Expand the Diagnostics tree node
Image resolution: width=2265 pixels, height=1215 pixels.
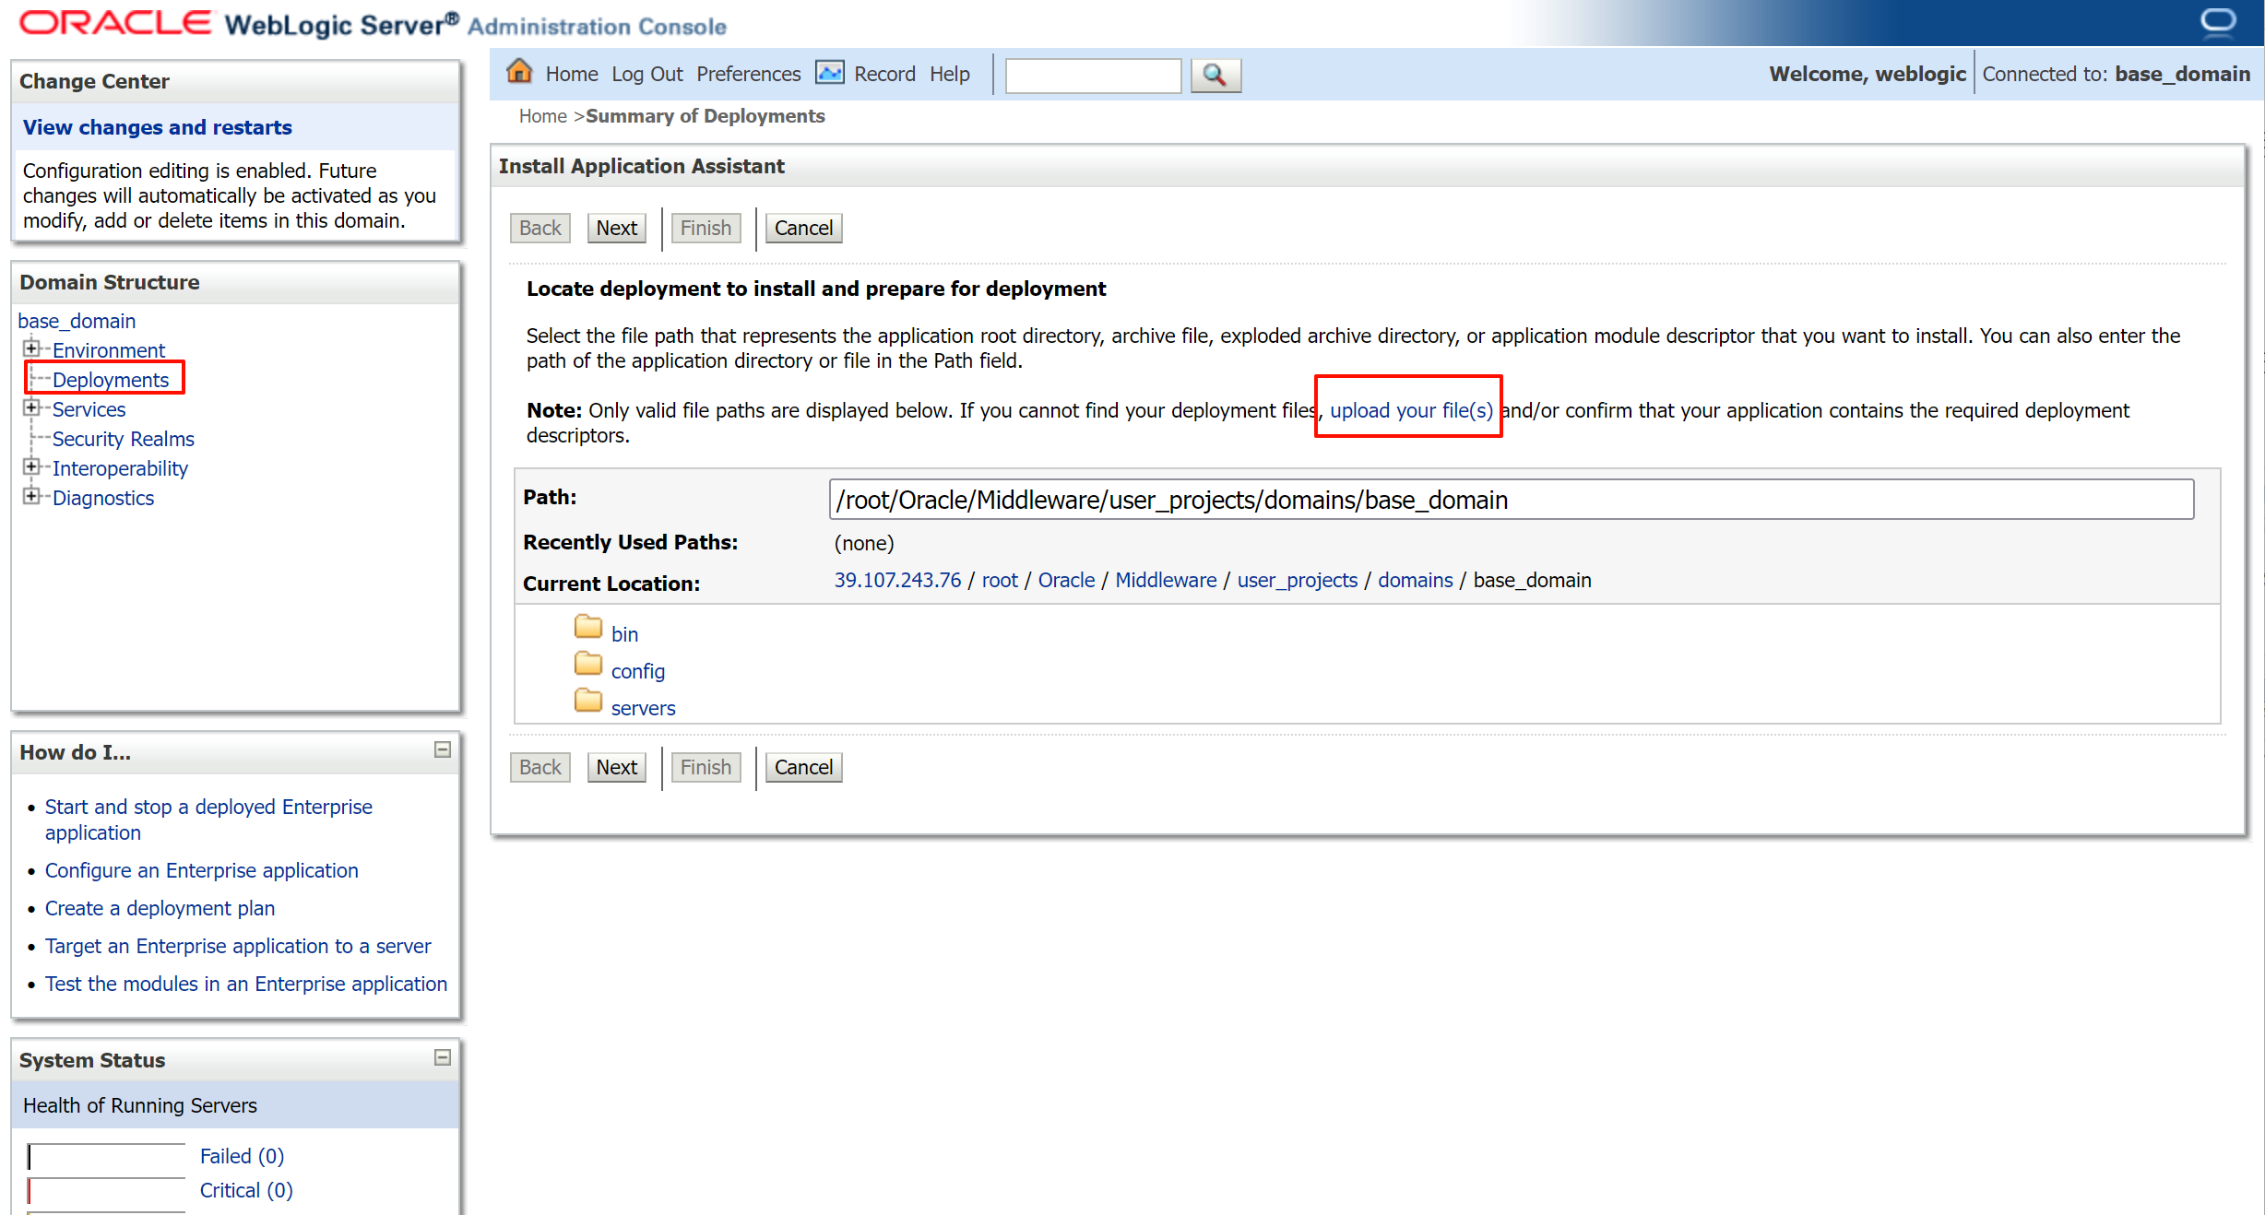tap(31, 496)
